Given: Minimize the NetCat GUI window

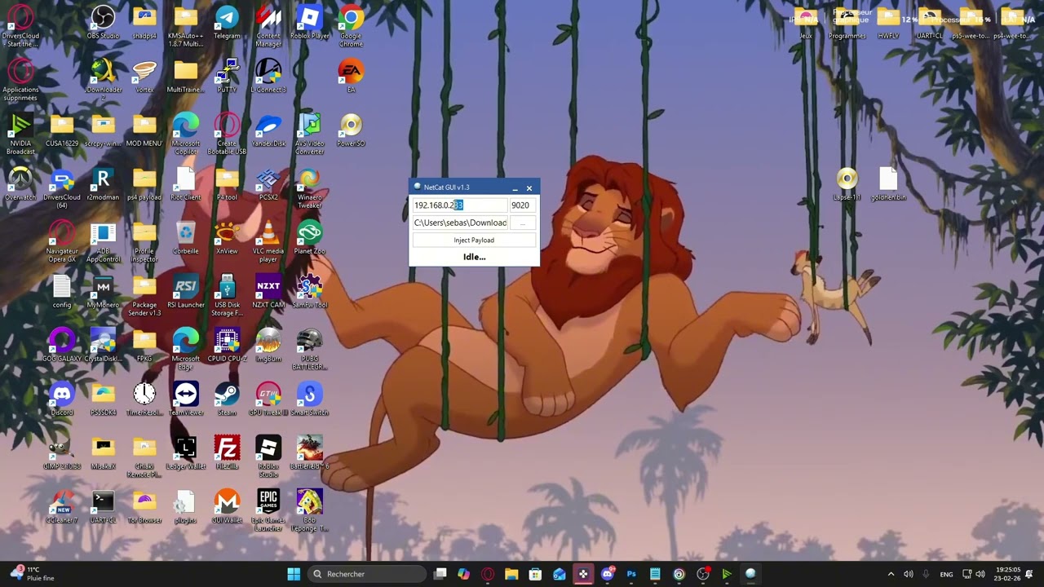Looking at the screenshot, I should coord(515,188).
